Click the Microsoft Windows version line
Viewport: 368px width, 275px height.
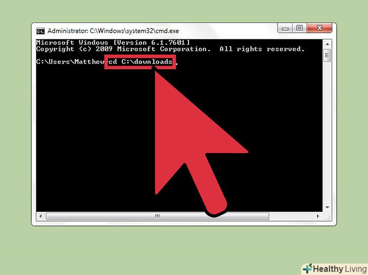click(113, 42)
